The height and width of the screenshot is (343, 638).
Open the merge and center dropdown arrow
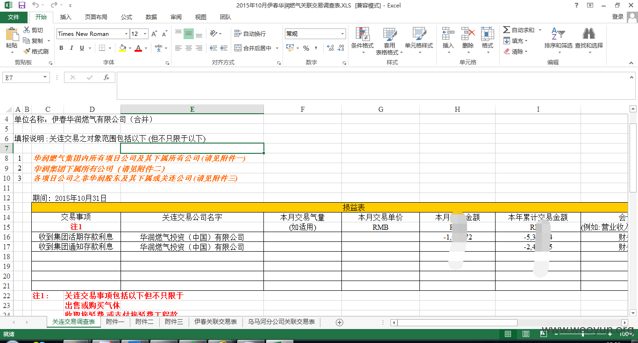click(x=277, y=48)
